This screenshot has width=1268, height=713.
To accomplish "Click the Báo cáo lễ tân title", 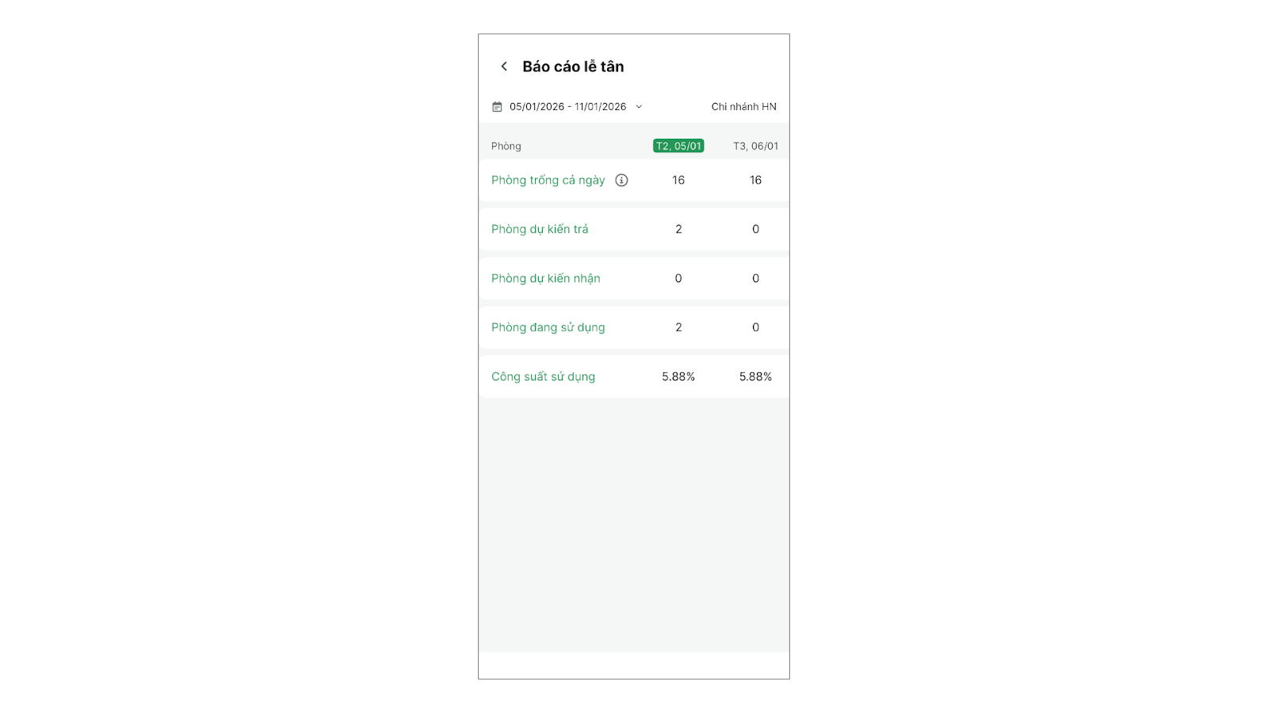I will (x=573, y=67).
